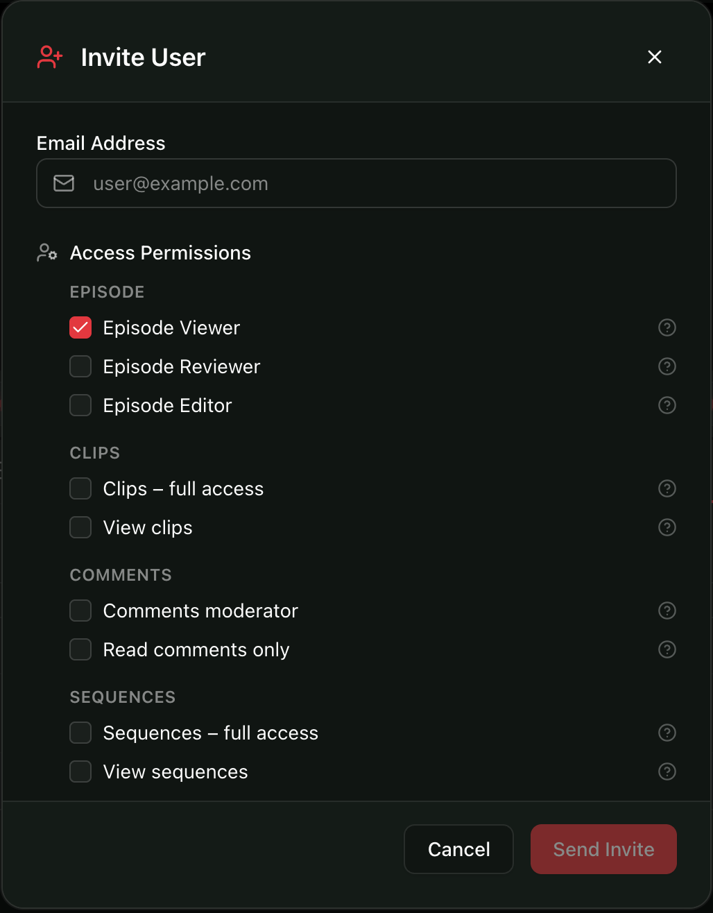Click the question mark beside Comments moderator
The image size is (713, 913).
(667, 611)
